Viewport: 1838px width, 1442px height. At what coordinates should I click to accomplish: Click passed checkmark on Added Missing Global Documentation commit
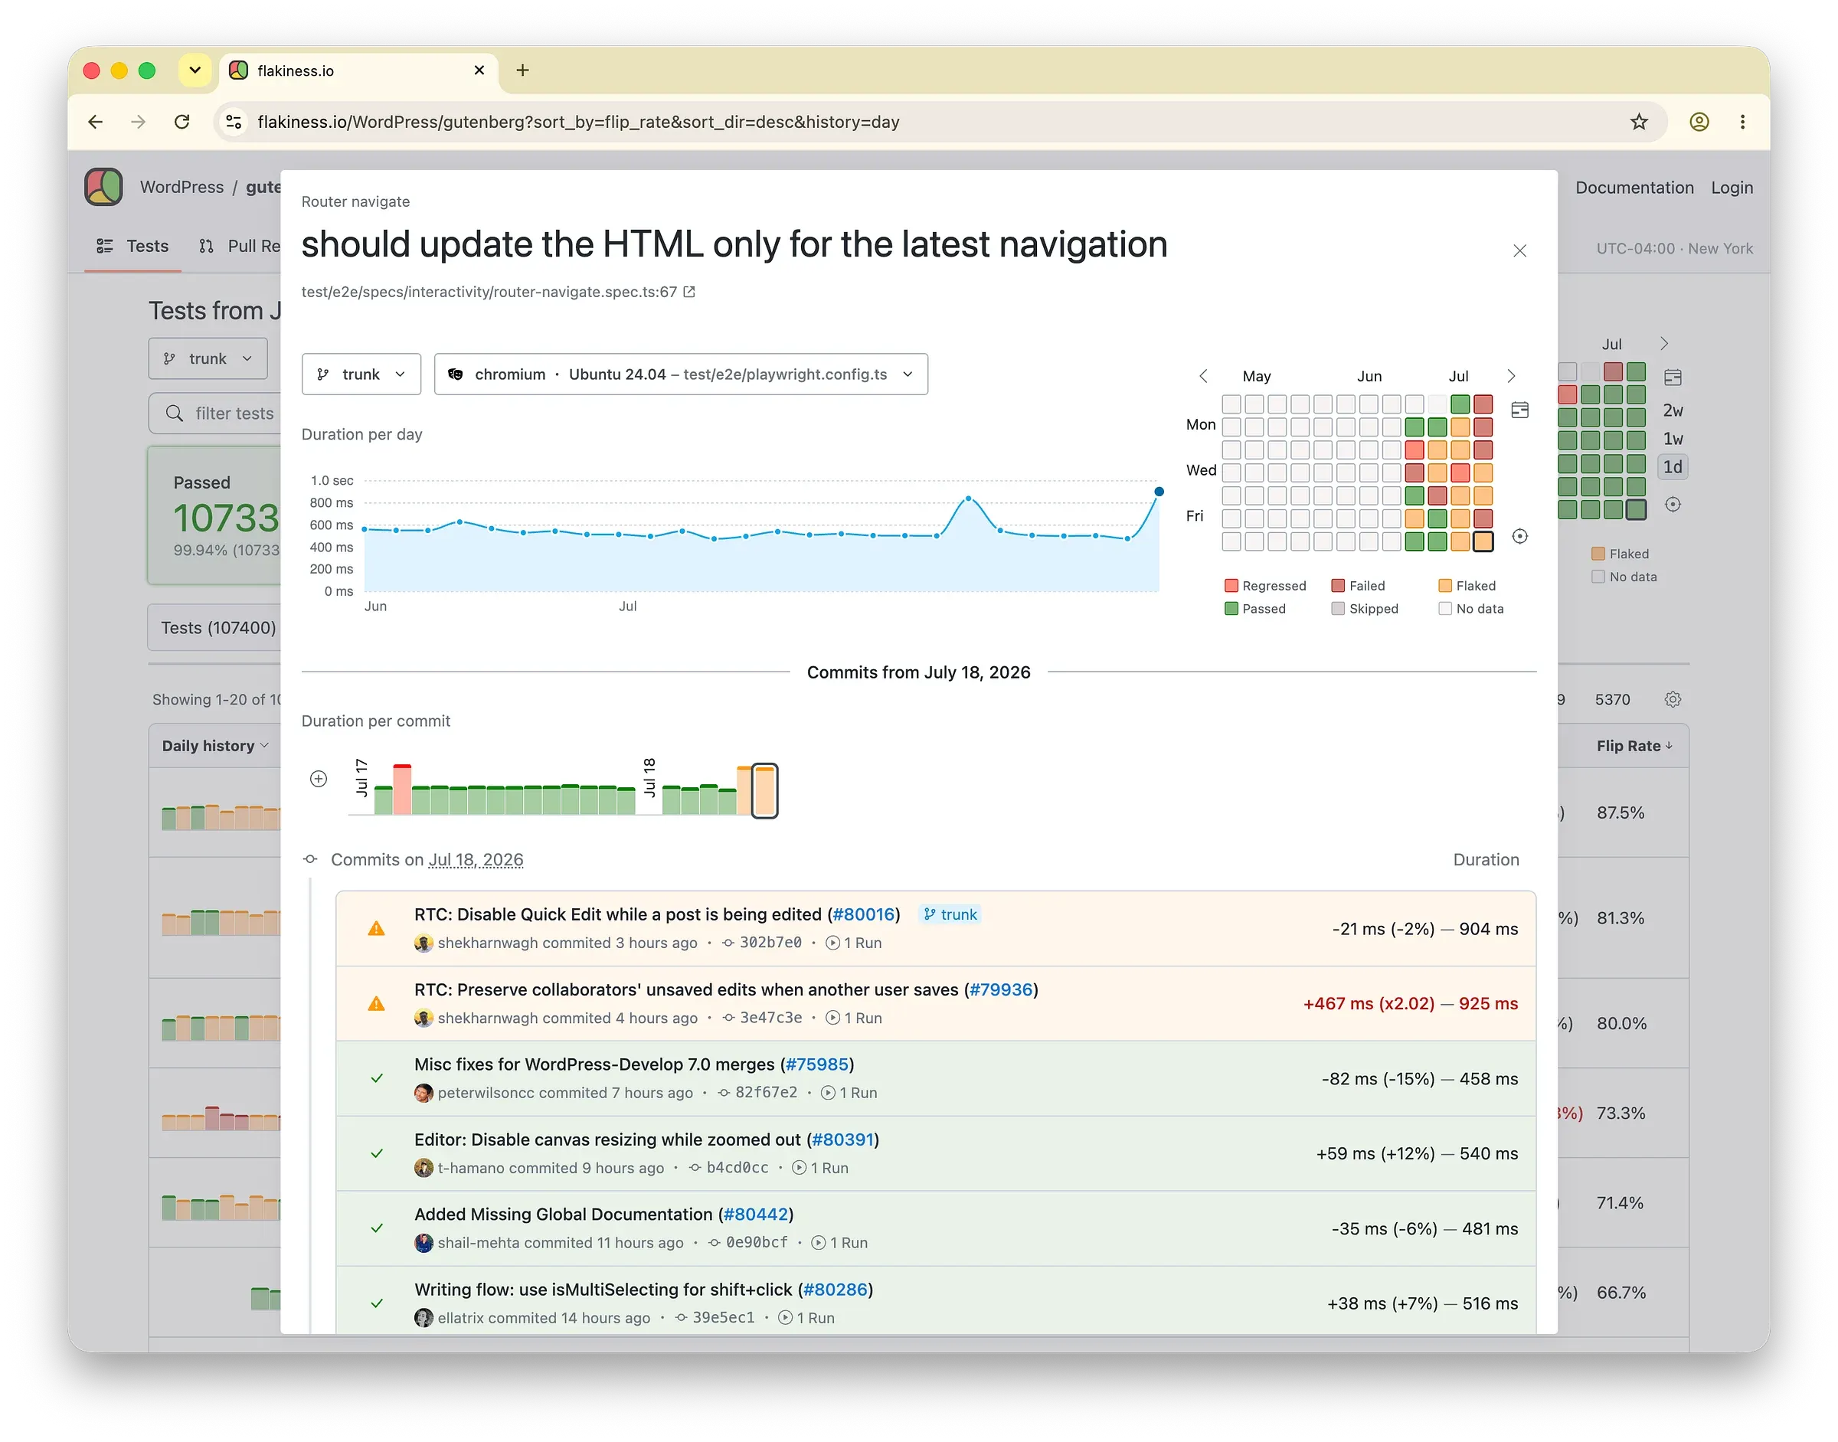pos(377,1228)
